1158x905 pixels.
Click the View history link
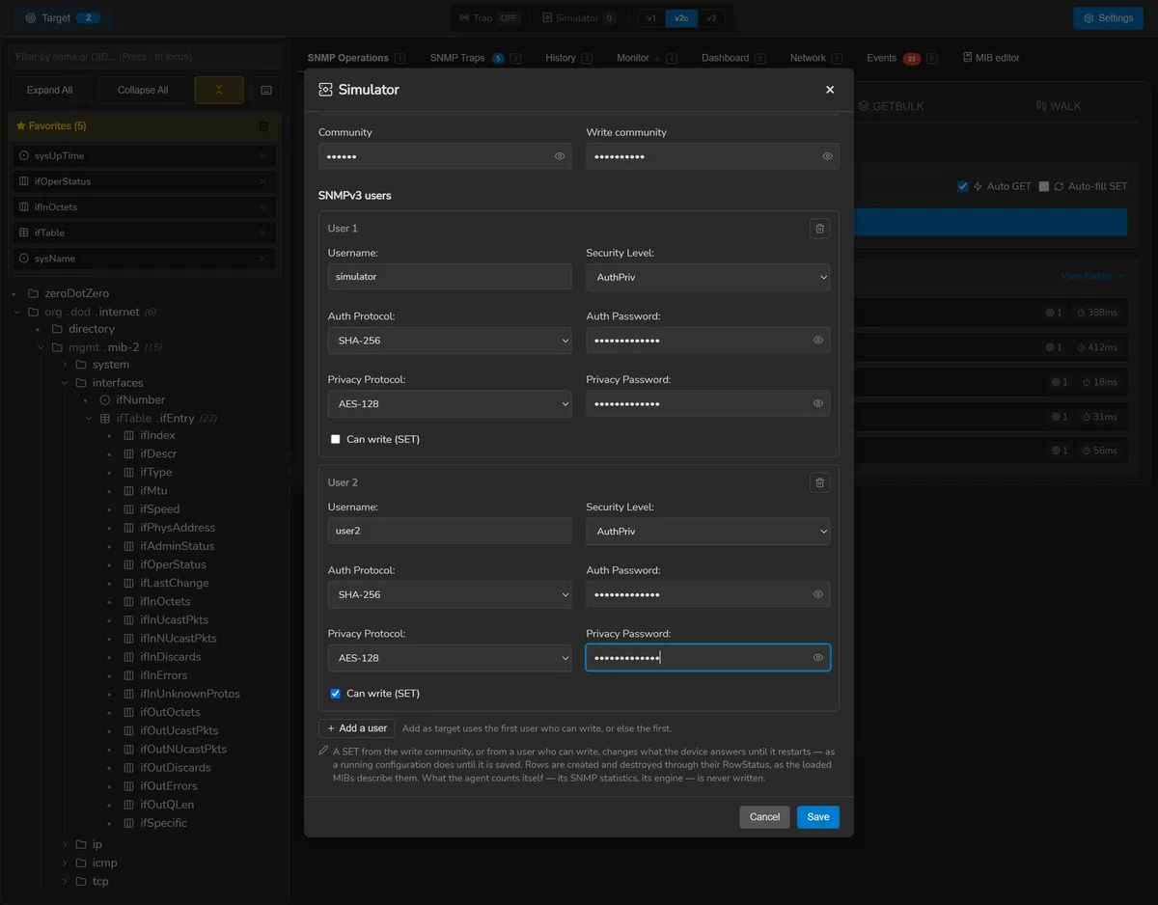(1092, 276)
